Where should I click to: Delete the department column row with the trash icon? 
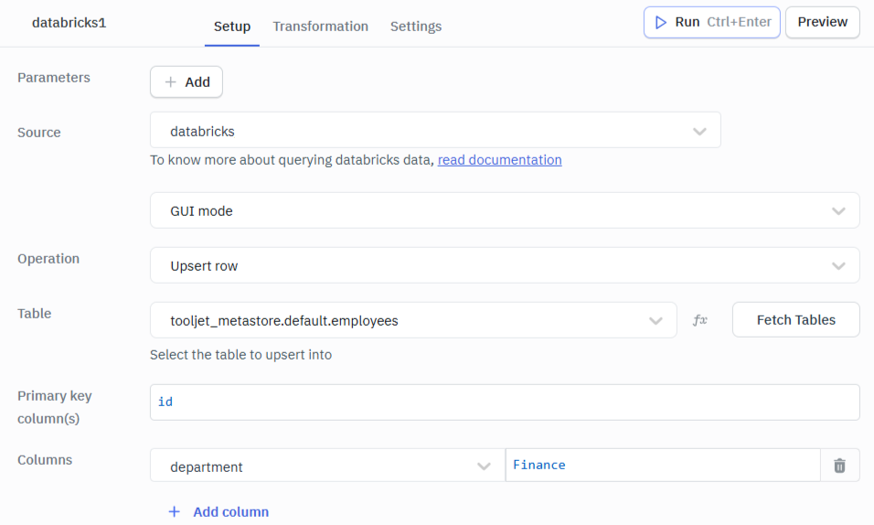click(839, 466)
